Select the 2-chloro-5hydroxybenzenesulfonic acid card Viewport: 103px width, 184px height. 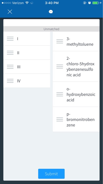pos(76,67)
